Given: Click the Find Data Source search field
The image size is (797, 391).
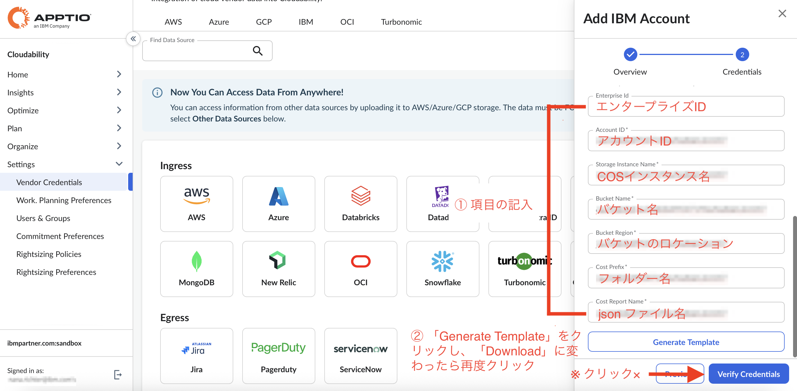Looking at the screenshot, I should 204,51.
